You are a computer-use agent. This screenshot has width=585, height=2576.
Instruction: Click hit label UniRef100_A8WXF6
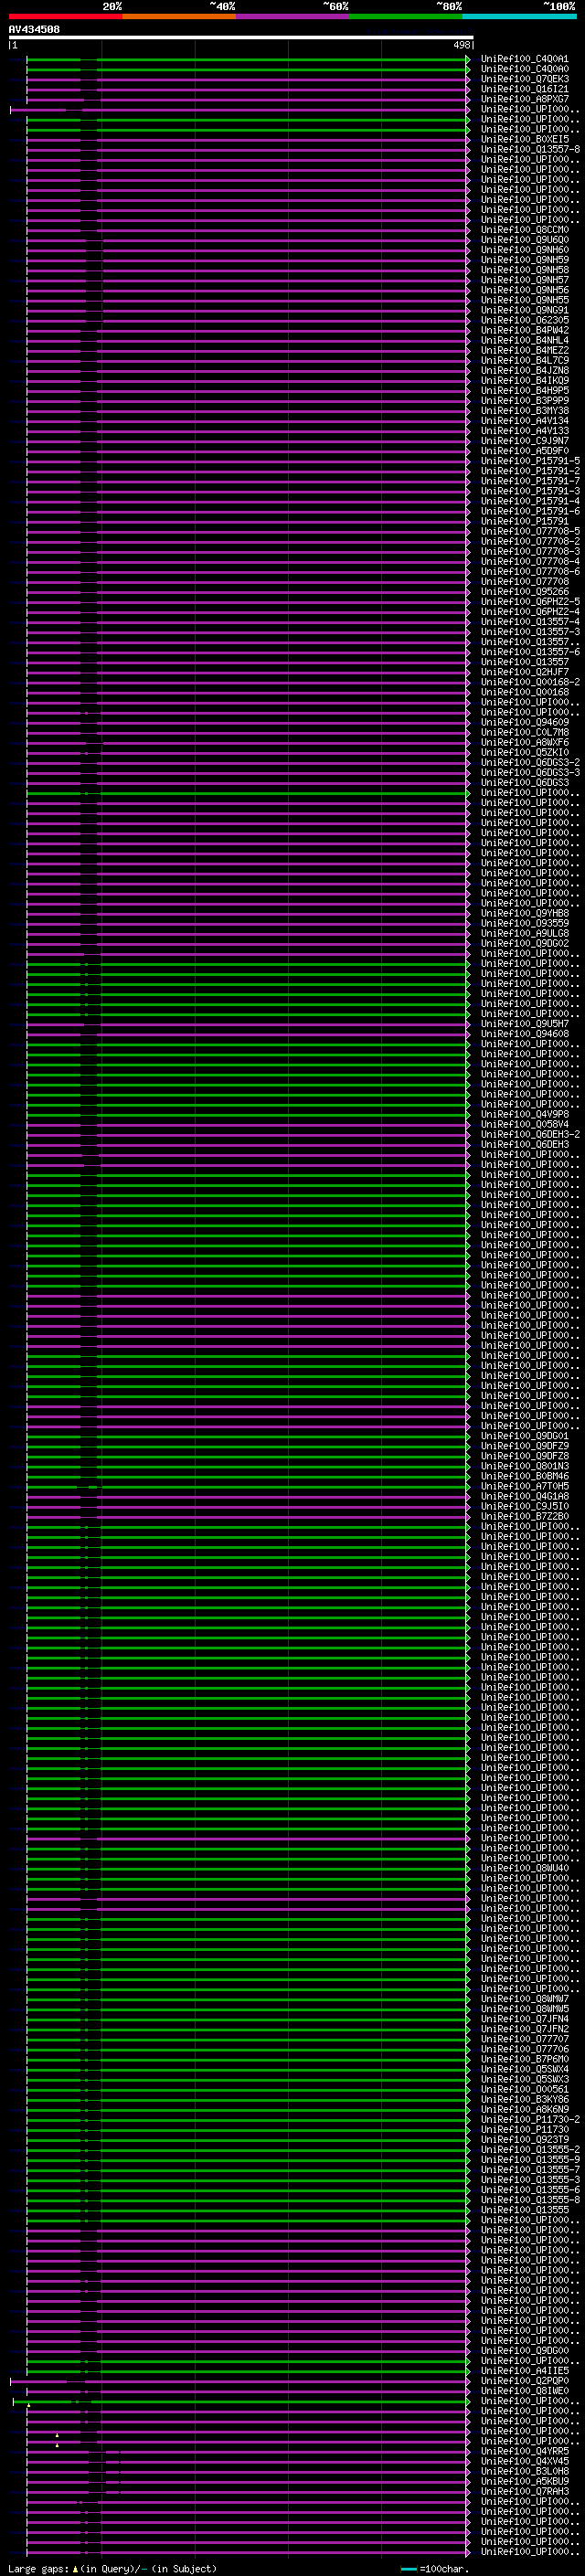[x=525, y=742]
